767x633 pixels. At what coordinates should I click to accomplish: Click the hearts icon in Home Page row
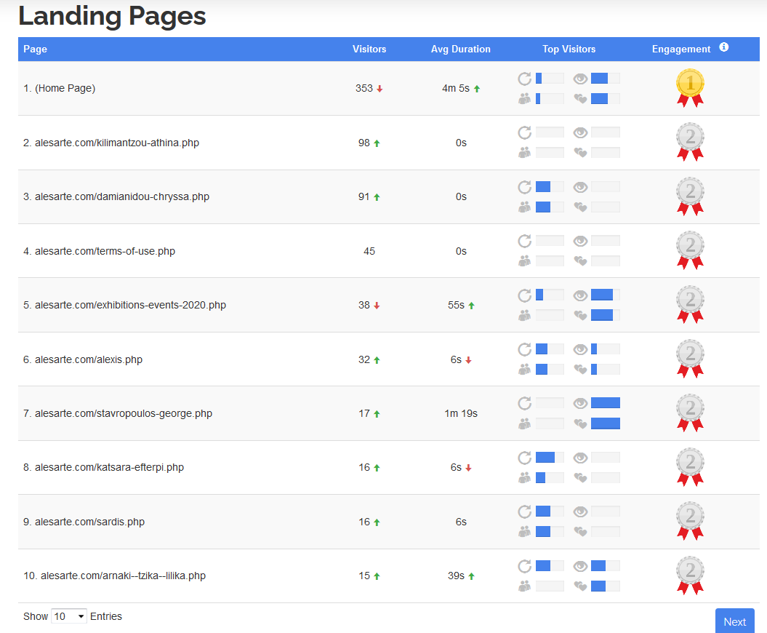pyautogui.click(x=580, y=100)
